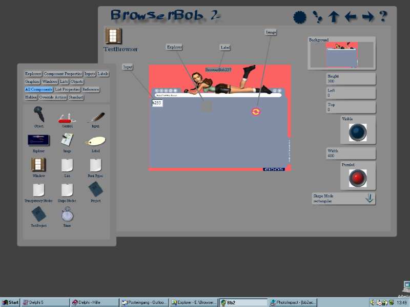This screenshot has height=307, width=410.
Task: Select the Window component icon in palette
Action: pyautogui.click(x=38, y=164)
